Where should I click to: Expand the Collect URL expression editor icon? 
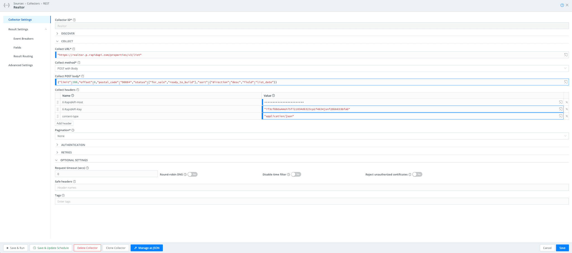566,55
